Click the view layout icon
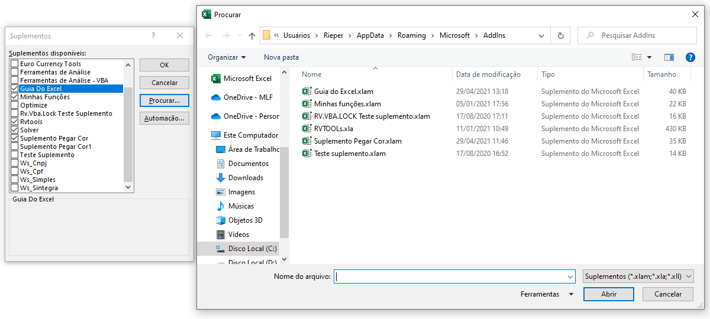The width and height of the screenshot is (710, 319). [x=637, y=57]
